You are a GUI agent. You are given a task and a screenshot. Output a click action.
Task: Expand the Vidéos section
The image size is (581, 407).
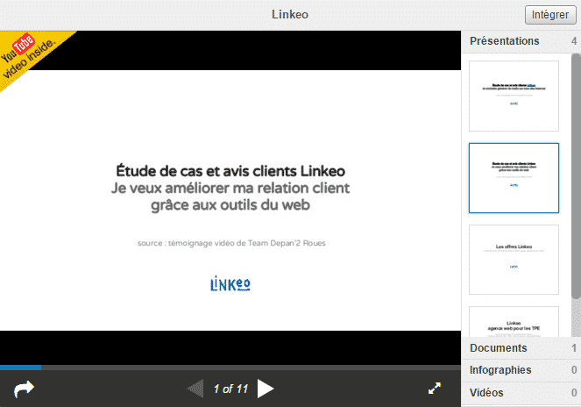click(521, 393)
